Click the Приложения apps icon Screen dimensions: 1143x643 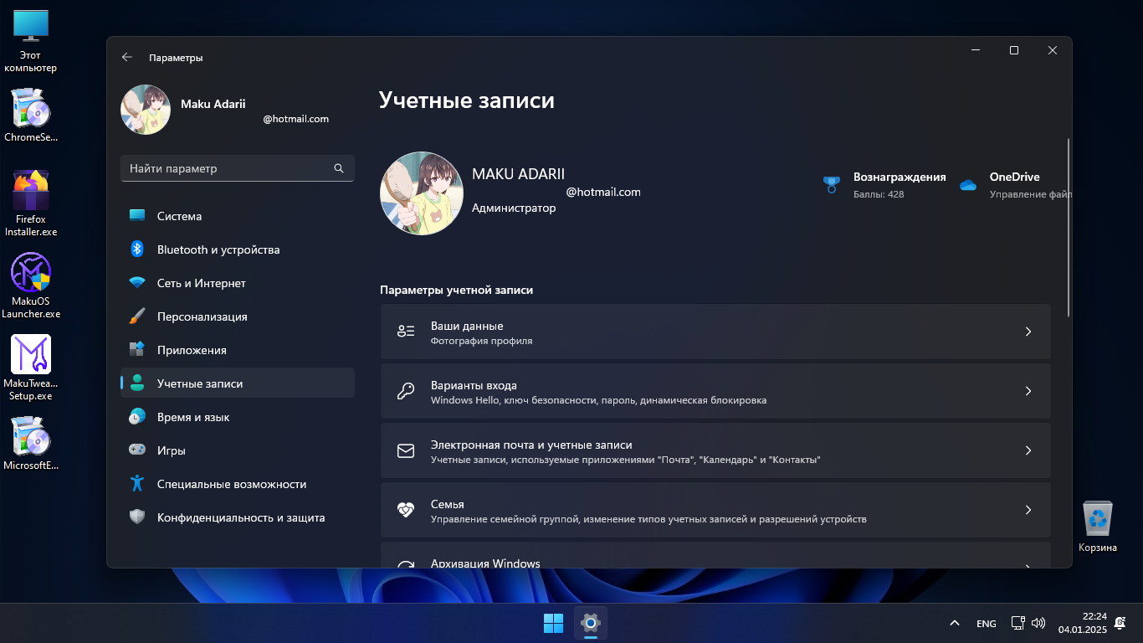(x=137, y=350)
